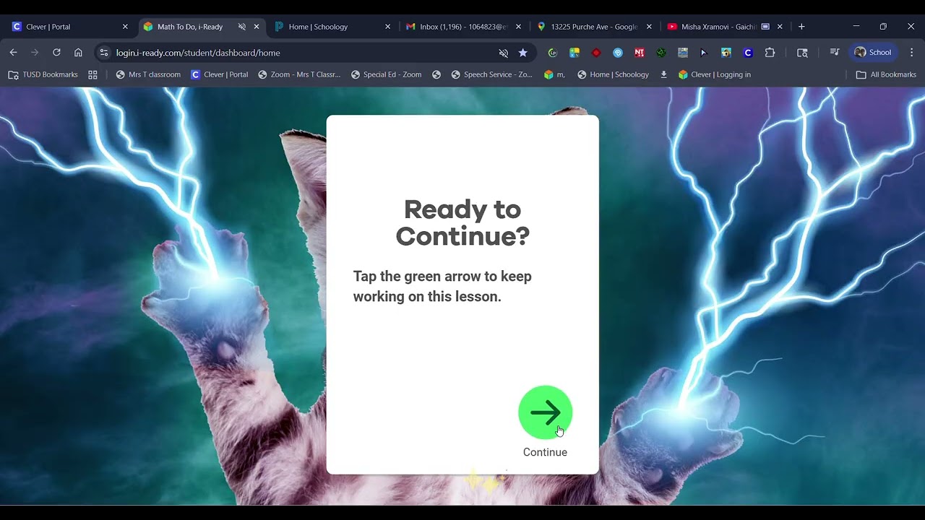
Task: Open the i-Ready "m," bookmark
Action: [554, 74]
